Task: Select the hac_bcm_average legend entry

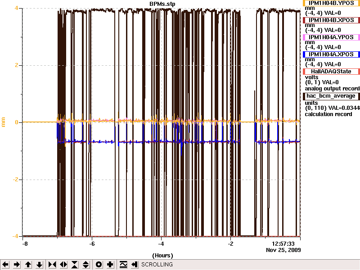Action: coord(331,96)
